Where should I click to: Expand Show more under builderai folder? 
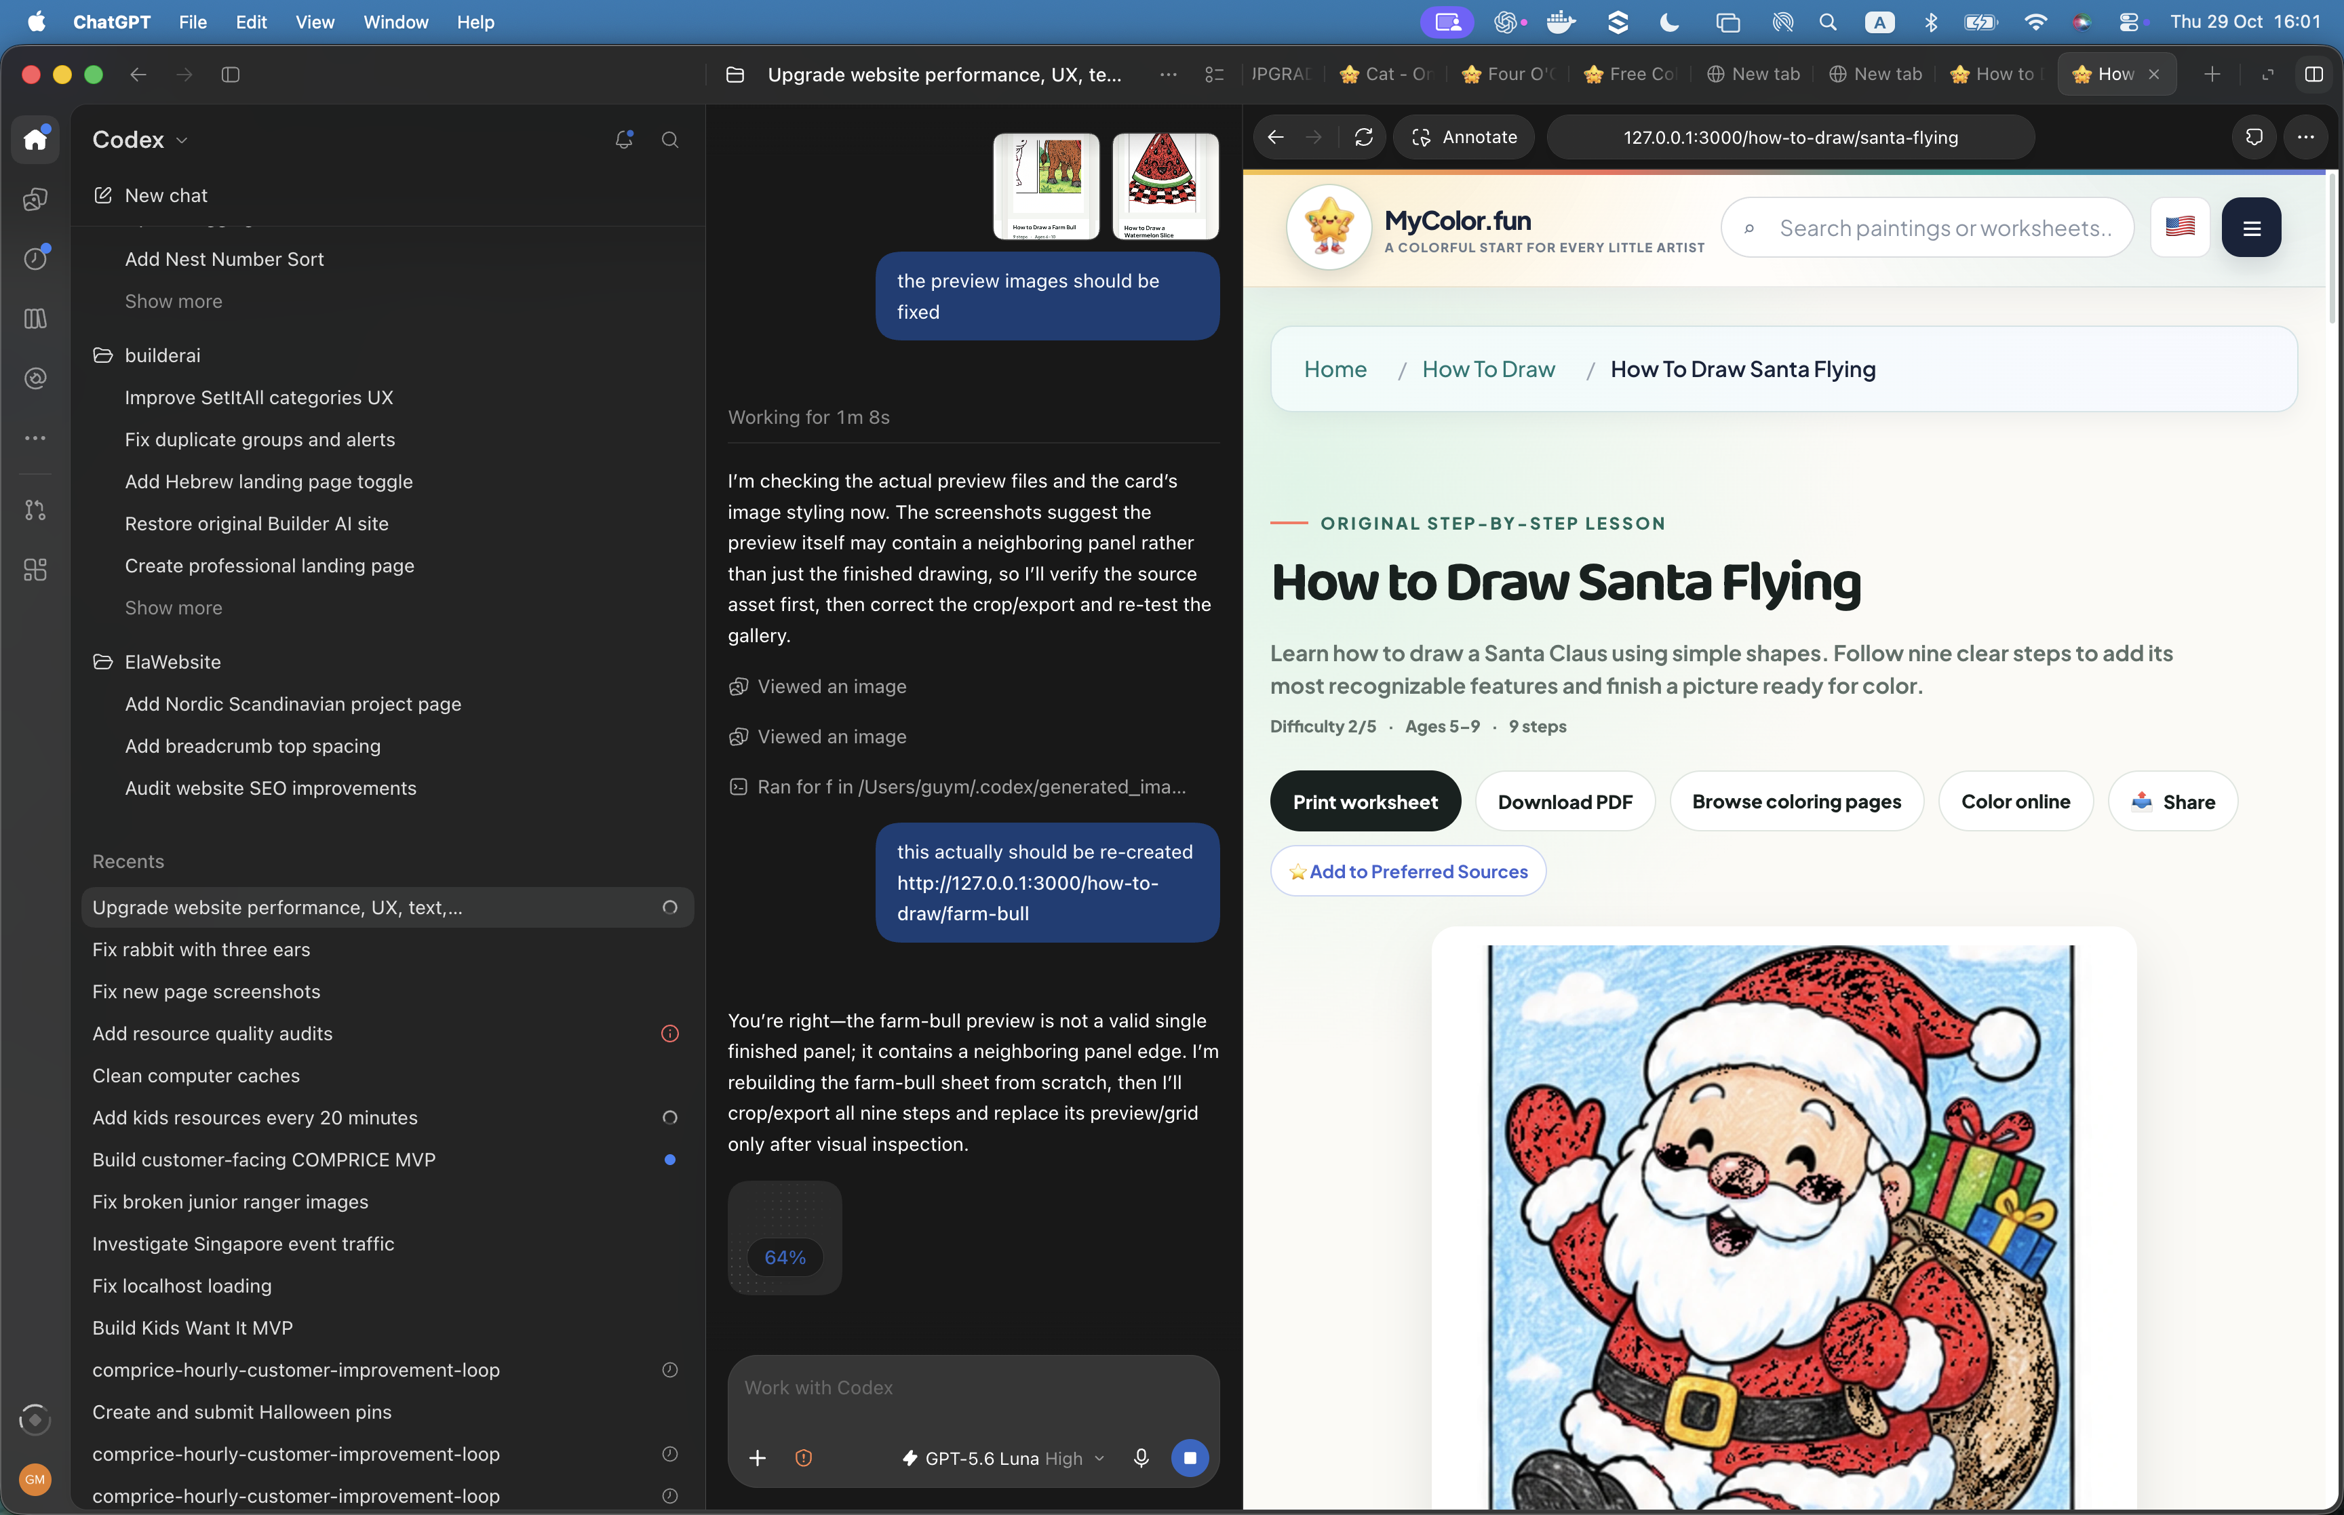[x=173, y=608]
